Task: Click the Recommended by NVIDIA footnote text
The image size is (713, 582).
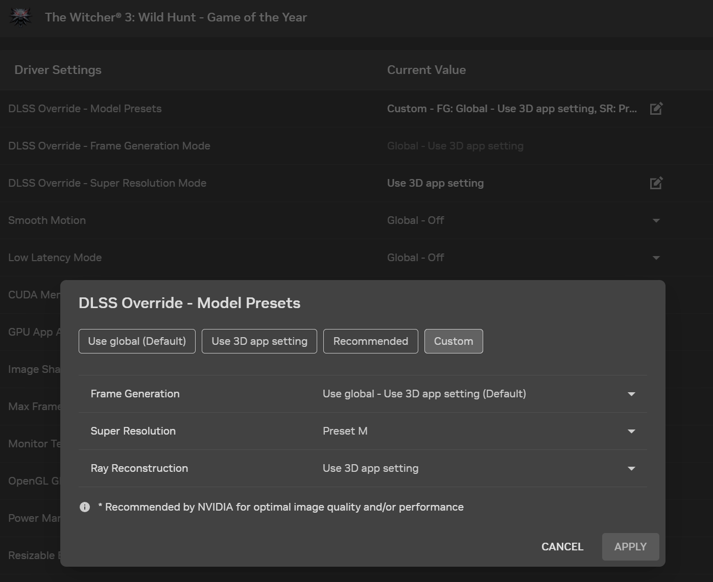Action: (x=281, y=507)
